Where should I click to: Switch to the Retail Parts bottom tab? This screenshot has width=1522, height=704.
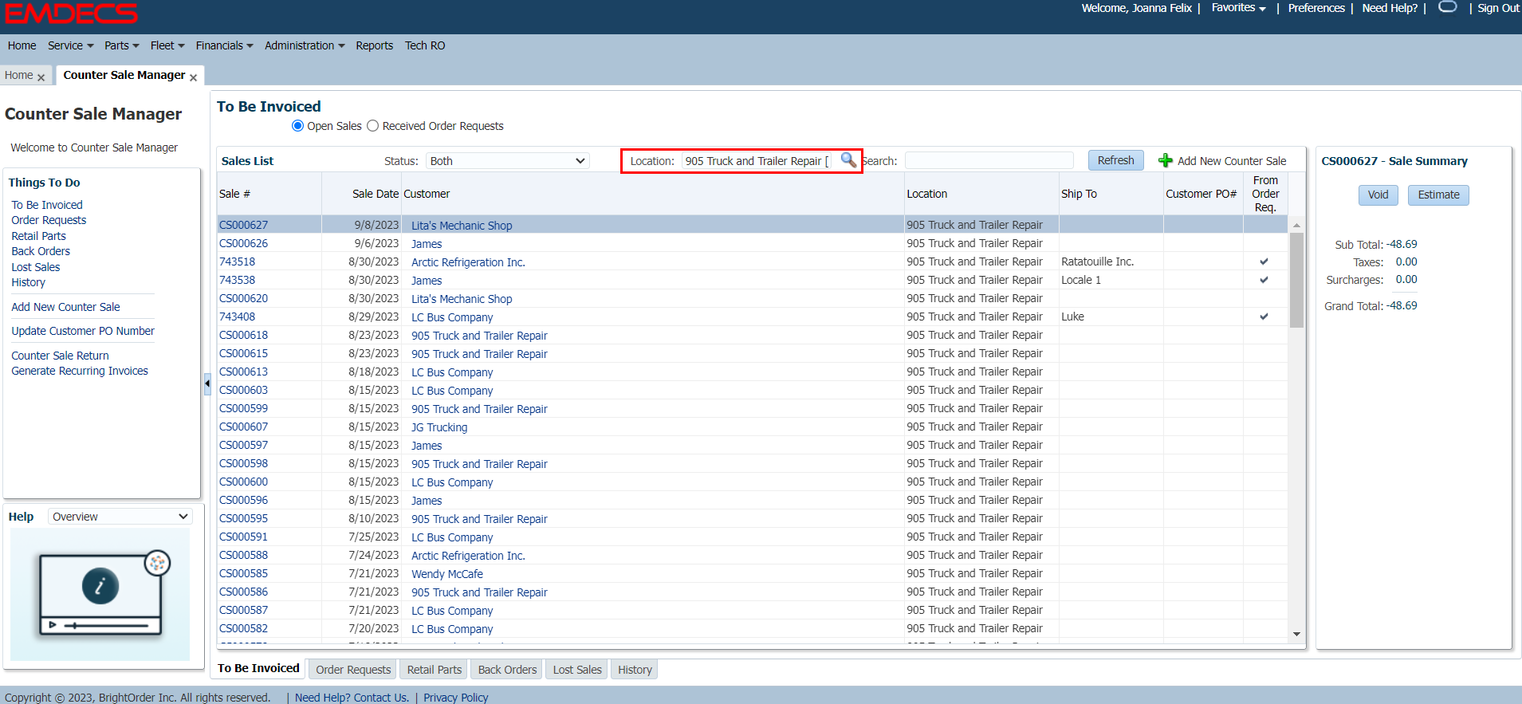coord(435,670)
